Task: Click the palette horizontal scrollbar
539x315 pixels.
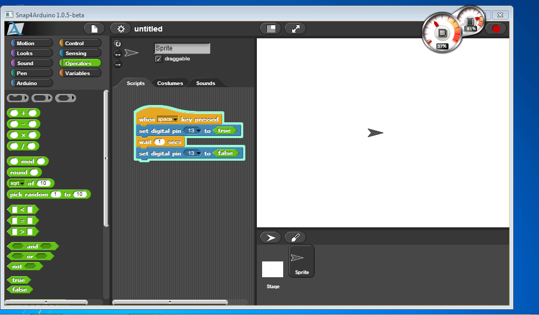Action: tap(46, 302)
